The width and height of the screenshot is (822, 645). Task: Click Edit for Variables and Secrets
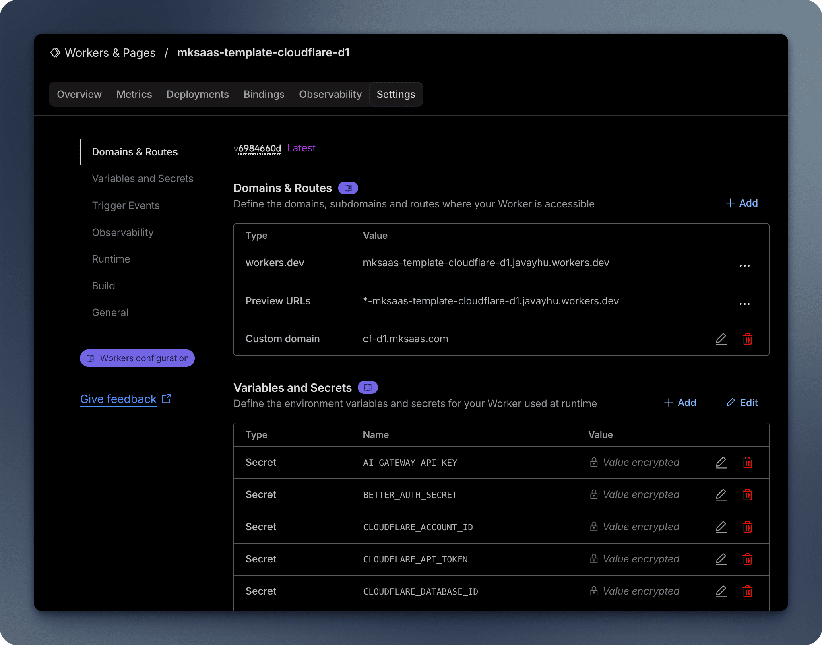point(742,403)
